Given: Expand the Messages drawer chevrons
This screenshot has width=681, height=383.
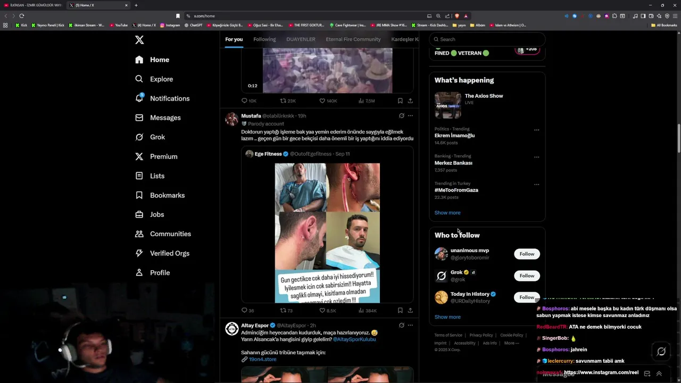Looking at the screenshot, I should tap(659, 374).
